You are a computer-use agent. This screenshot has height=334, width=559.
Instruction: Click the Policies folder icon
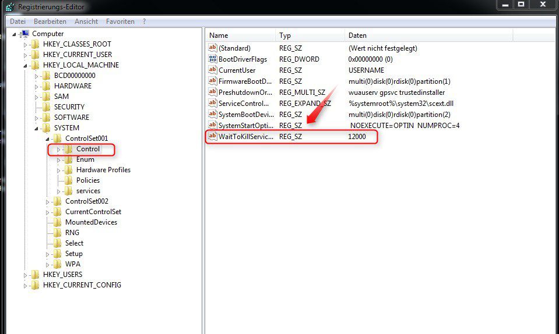68,180
